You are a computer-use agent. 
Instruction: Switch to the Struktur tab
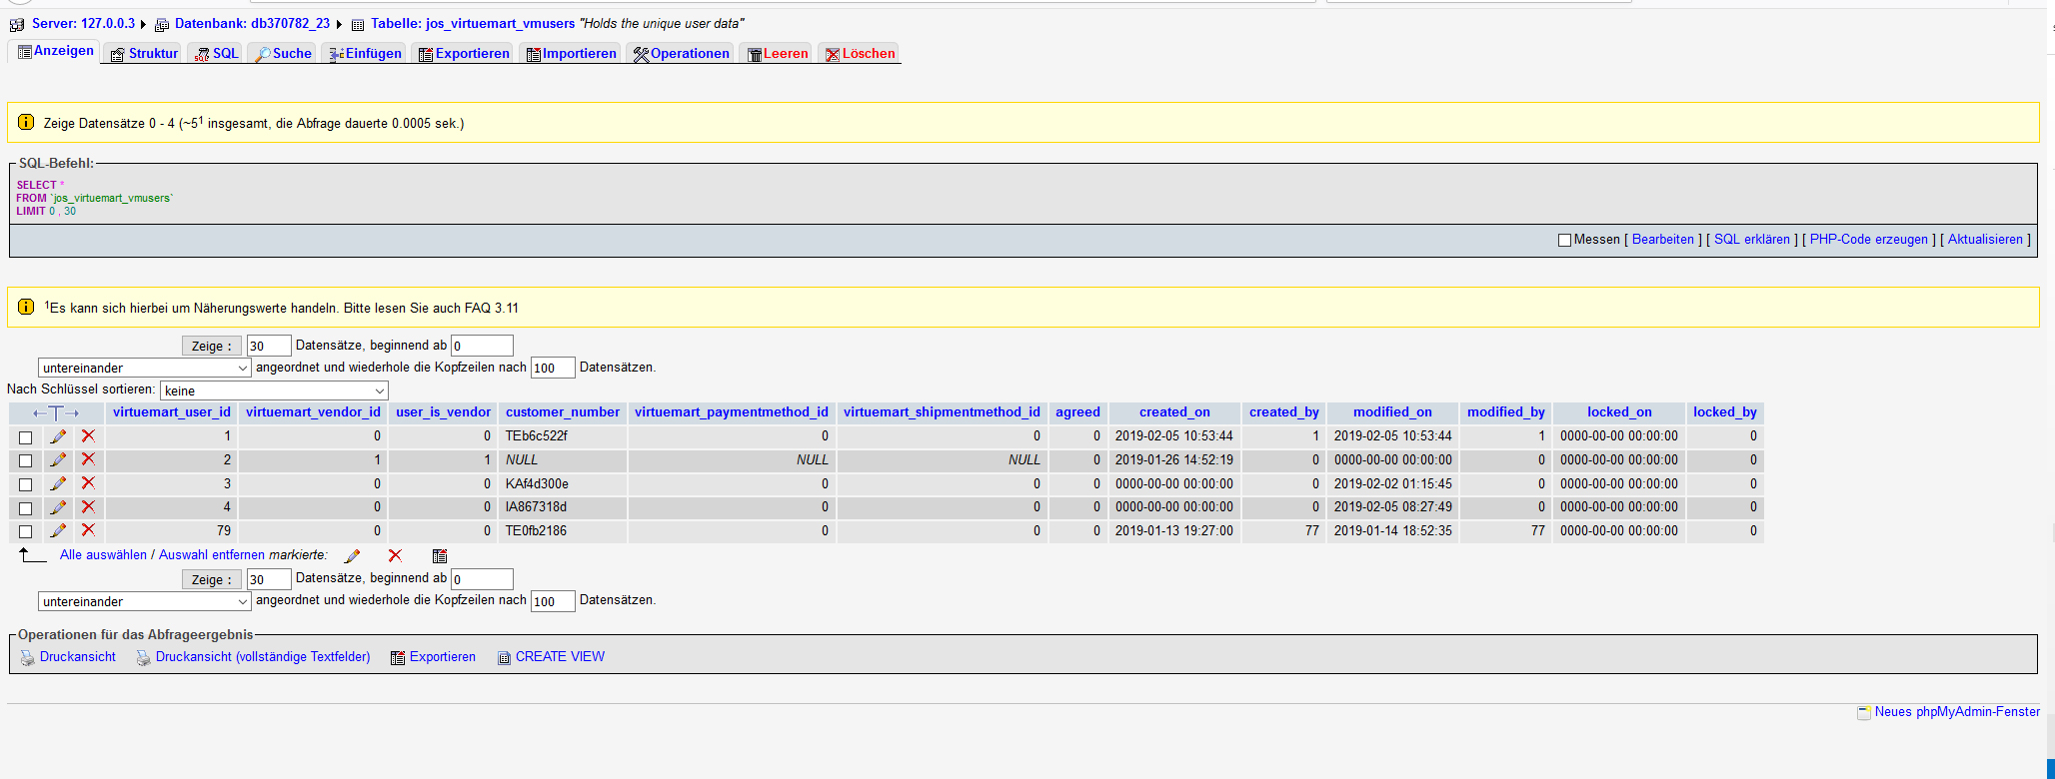(144, 54)
